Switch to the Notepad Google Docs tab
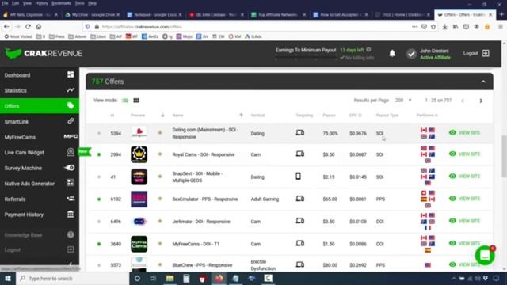The height and width of the screenshot is (285, 507). (154, 15)
